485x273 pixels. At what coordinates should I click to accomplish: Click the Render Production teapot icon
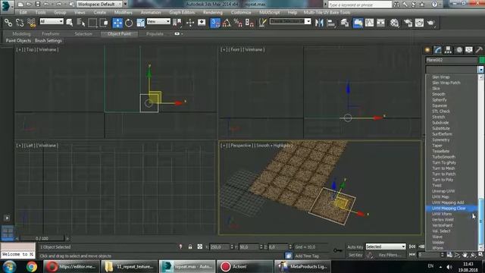(x=431, y=23)
